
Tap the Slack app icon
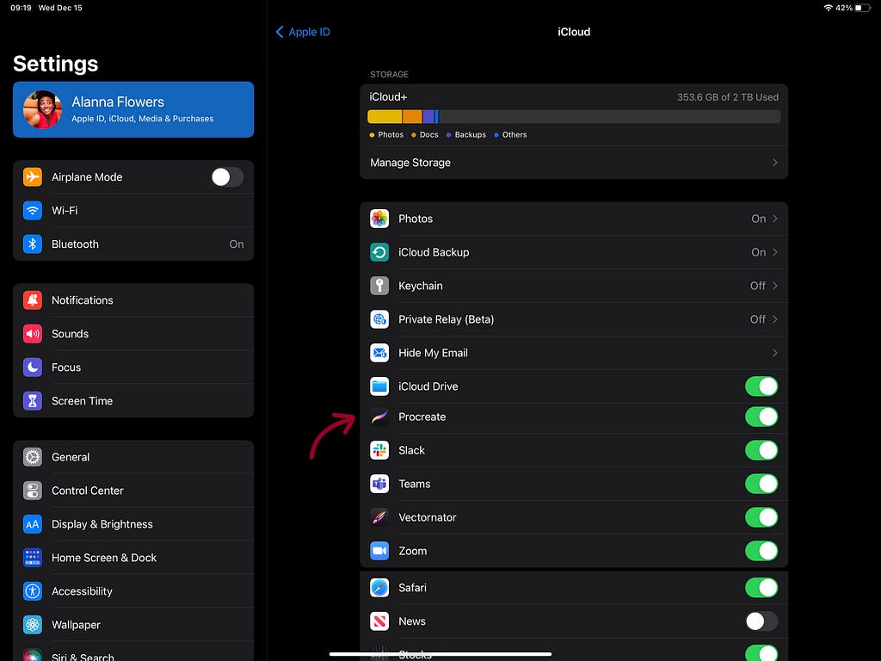tap(379, 450)
